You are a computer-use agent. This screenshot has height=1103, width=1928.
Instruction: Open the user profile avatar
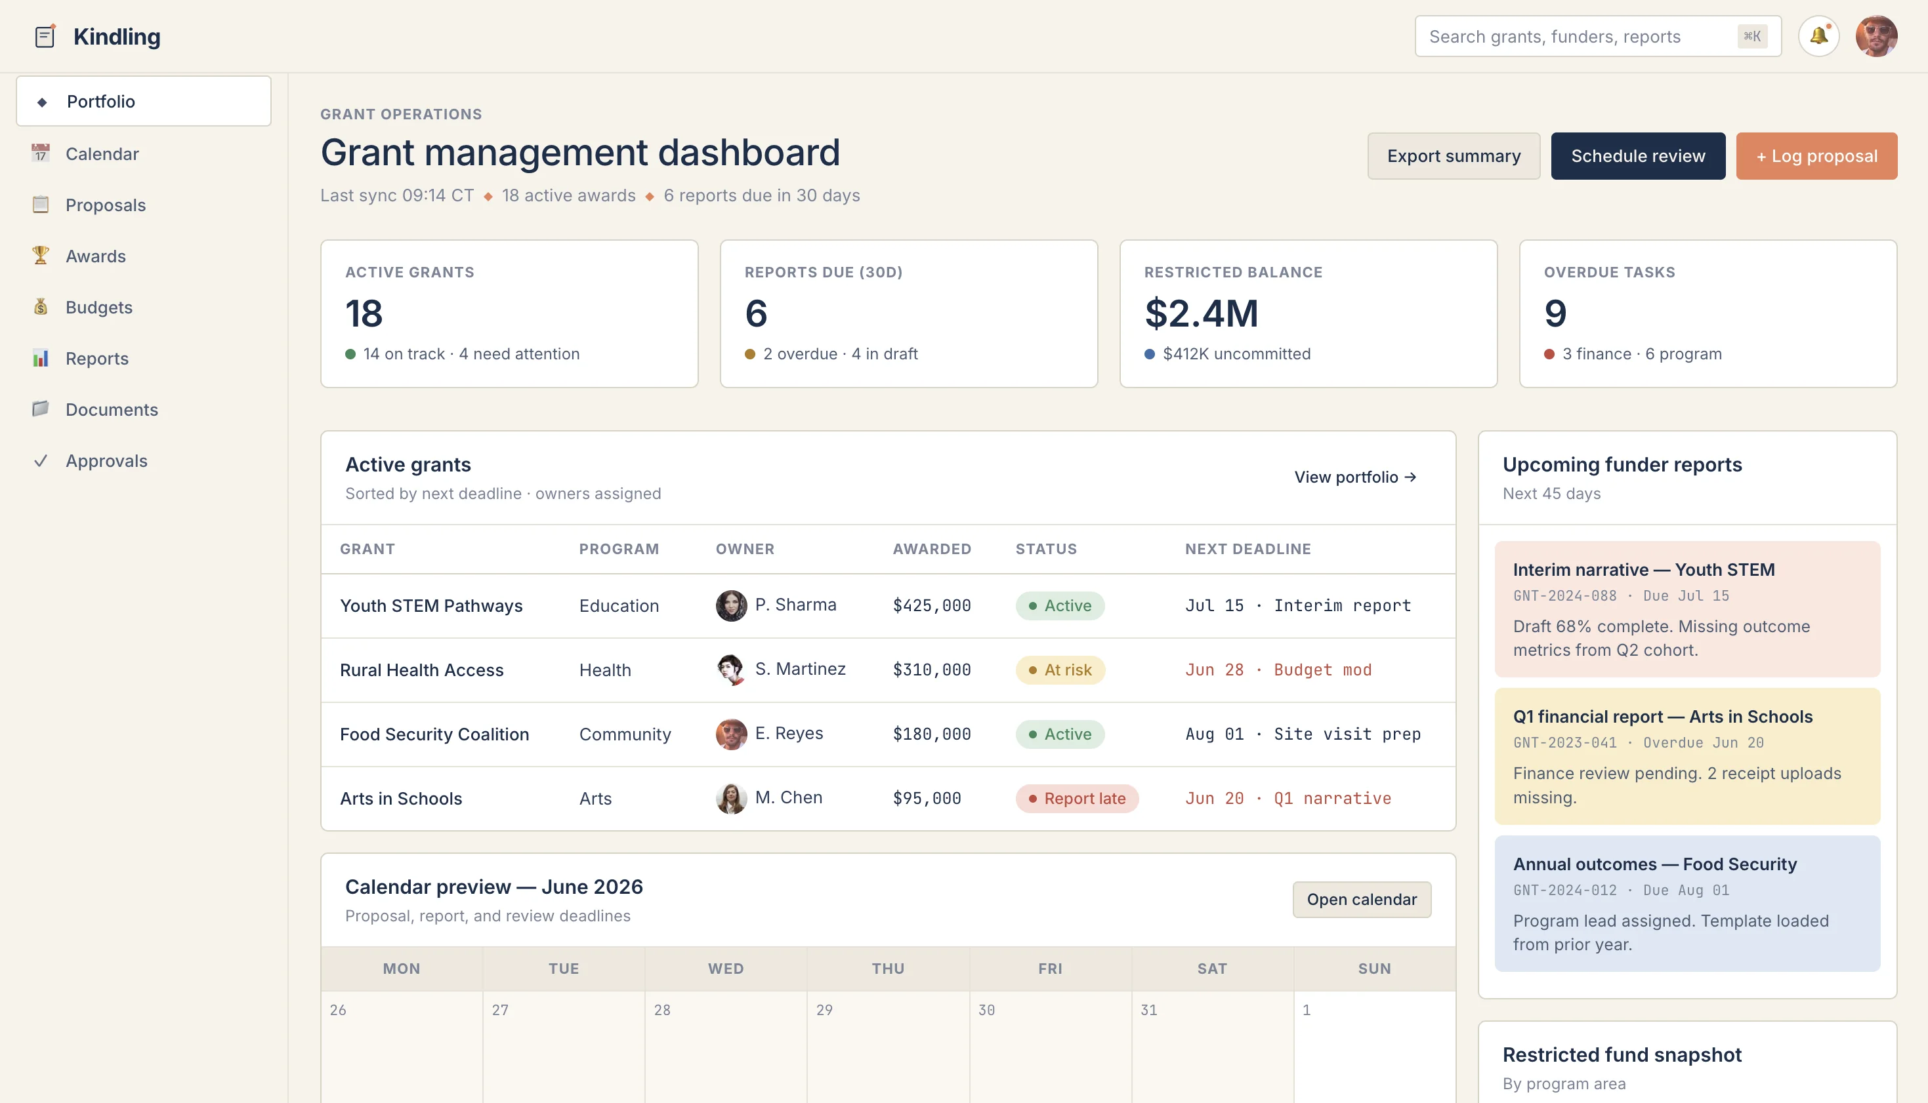pyautogui.click(x=1876, y=35)
